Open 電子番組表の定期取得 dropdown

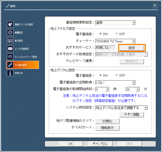click(x=115, y=82)
